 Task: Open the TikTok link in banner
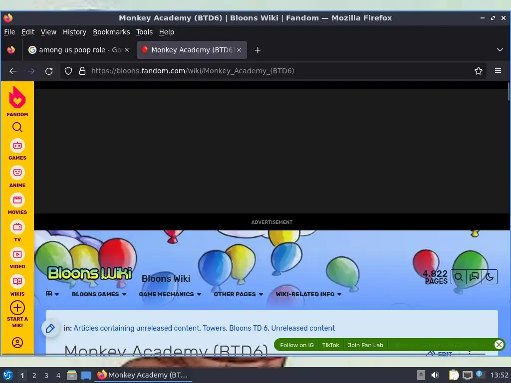[x=330, y=345]
